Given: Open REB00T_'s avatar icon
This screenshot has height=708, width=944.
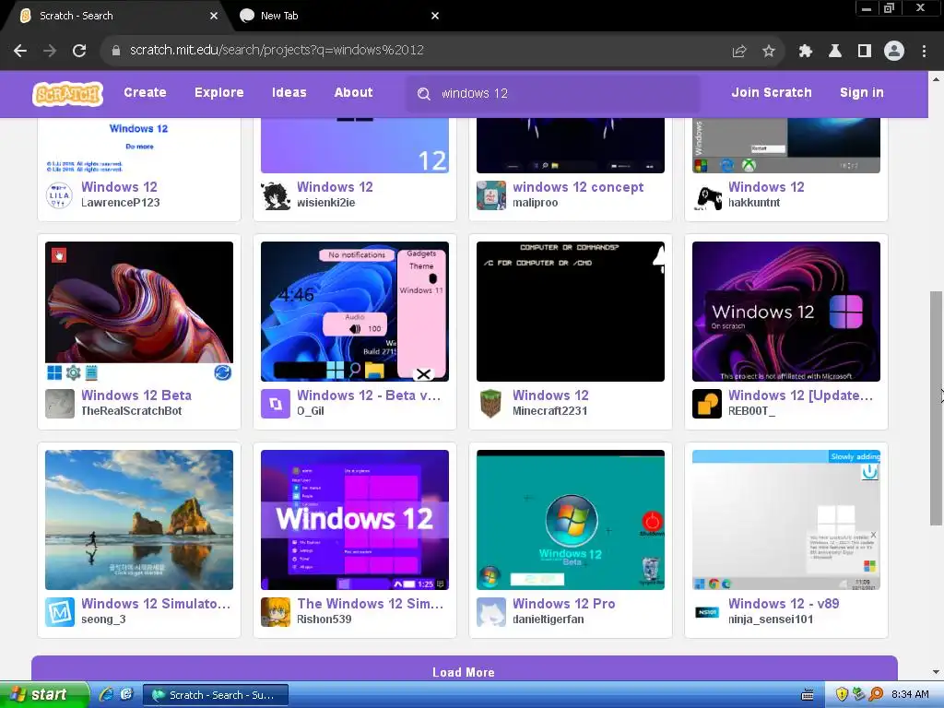Looking at the screenshot, I should (x=707, y=404).
